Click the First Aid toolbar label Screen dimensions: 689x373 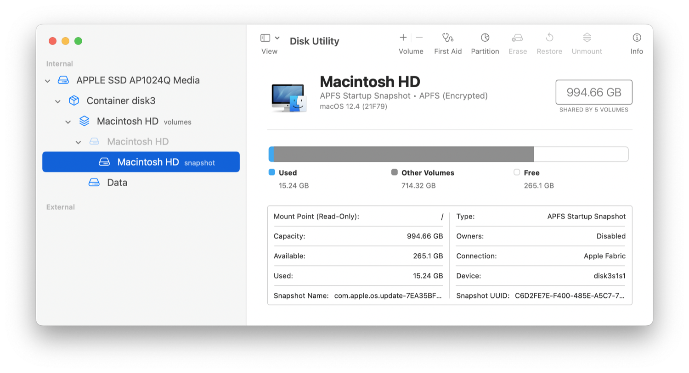tap(448, 51)
